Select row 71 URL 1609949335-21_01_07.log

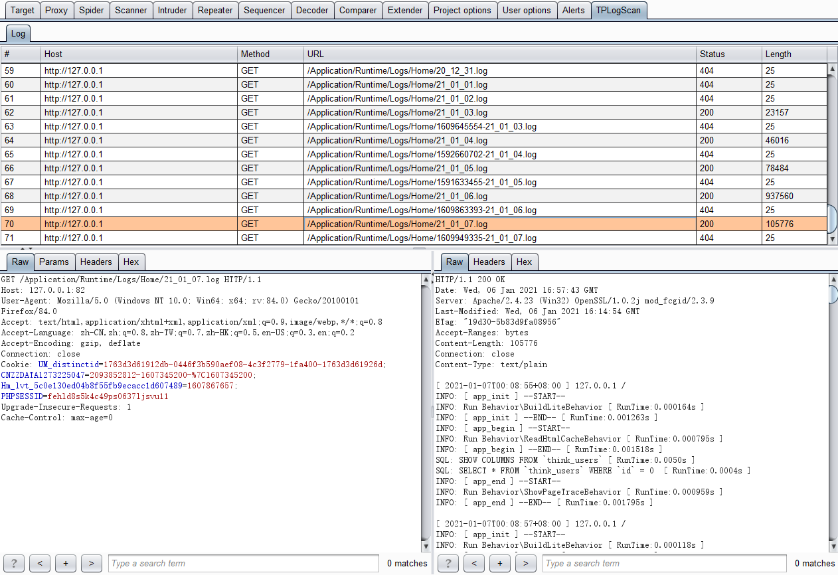(414, 238)
